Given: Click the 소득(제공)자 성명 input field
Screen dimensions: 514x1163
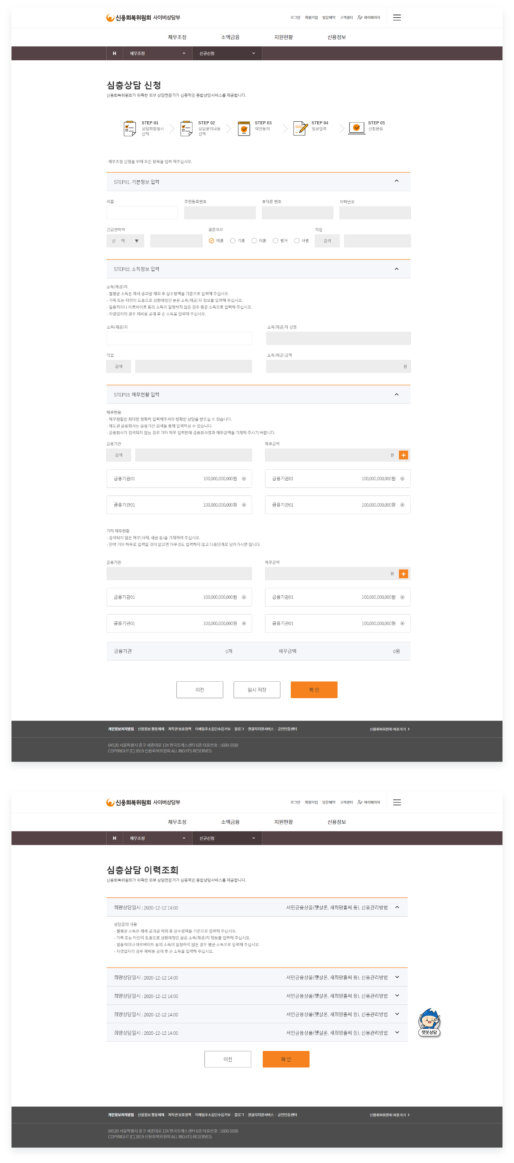Looking at the screenshot, I should [x=338, y=338].
